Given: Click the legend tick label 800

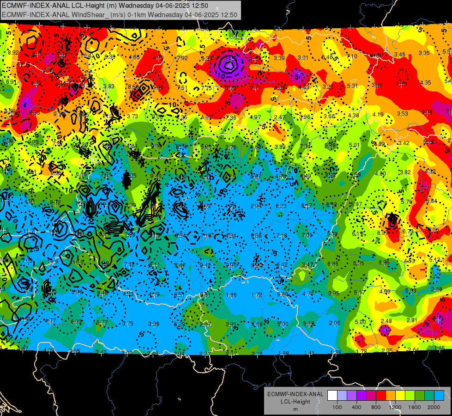Looking at the screenshot, I should (376, 407).
